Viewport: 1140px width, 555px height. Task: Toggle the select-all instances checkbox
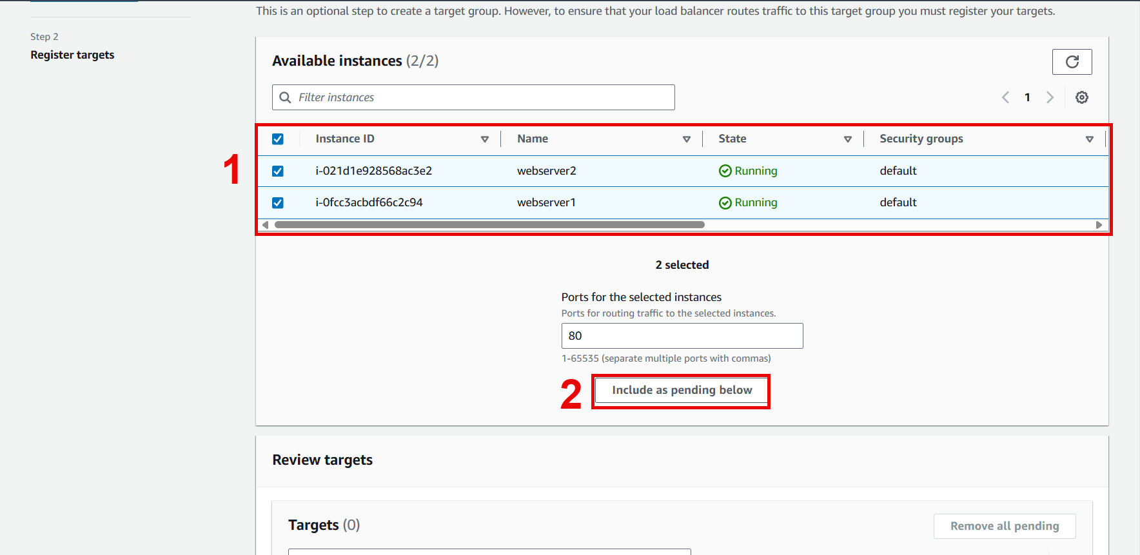[278, 139]
